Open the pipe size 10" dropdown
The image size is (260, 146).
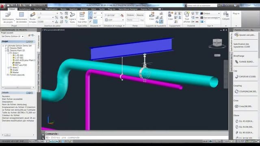53,17
